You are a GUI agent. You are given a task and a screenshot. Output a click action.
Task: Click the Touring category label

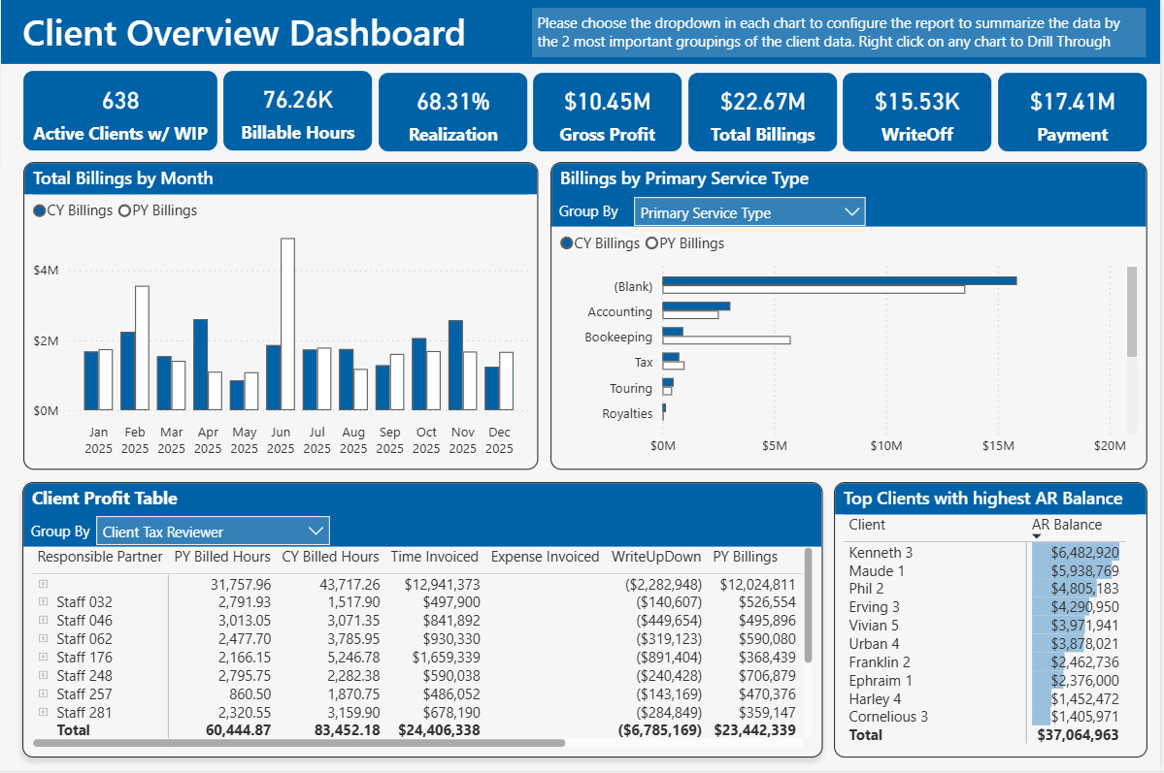pyautogui.click(x=630, y=389)
